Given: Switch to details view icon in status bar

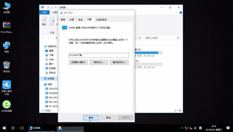Looking at the screenshot, I should (176, 110).
